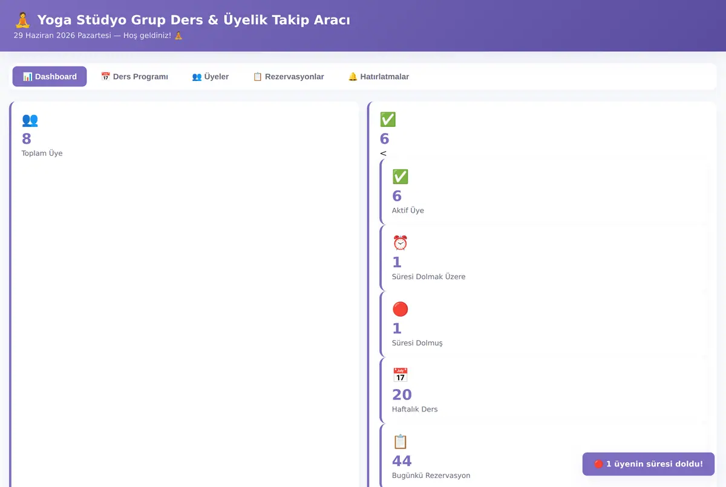The image size is (726, 487).
Task: Click the clipboard icon above Bugünkü Rezervasyon
Action: click(400, 442)
